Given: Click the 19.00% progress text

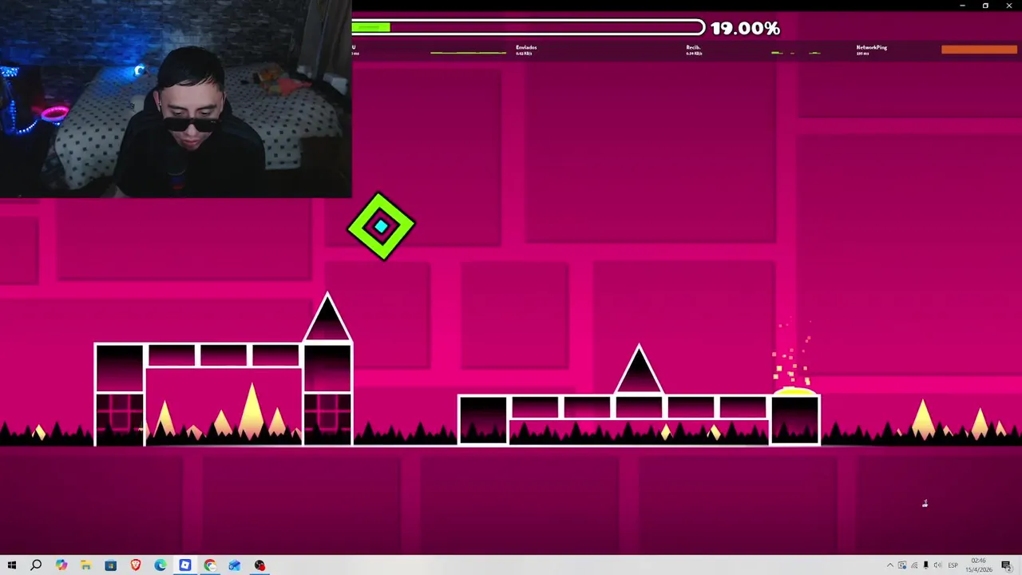Looking at the screenshot, I should click(745, 28).
